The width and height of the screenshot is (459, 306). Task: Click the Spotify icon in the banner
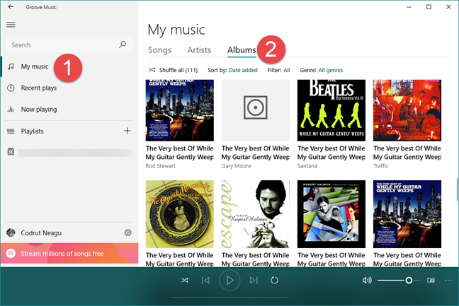pyautogui.click(x=11, y=254)
